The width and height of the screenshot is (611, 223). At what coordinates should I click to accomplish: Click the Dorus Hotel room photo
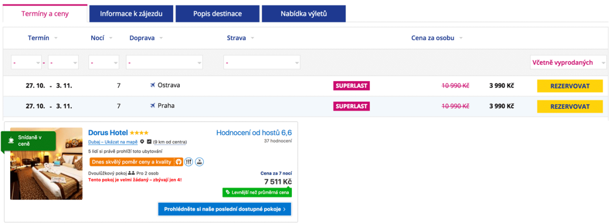click(x=46, y=163)
